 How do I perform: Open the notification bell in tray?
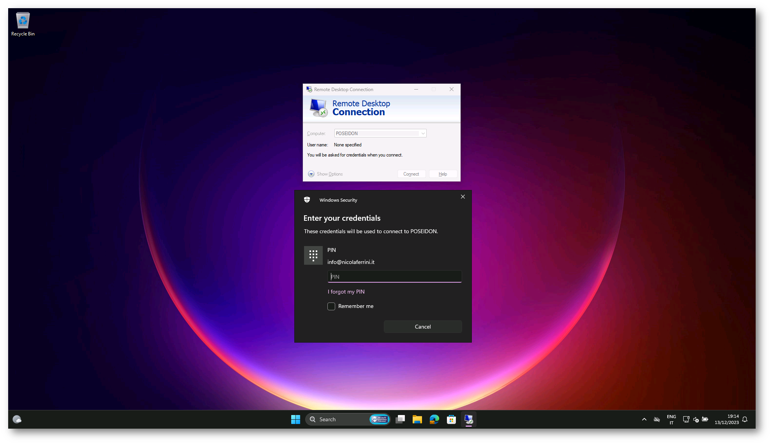[x=745, y=419]
